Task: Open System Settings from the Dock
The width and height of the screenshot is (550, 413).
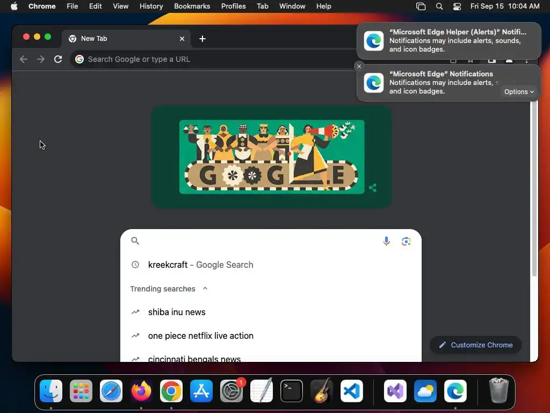Action: tap(231, 391)
